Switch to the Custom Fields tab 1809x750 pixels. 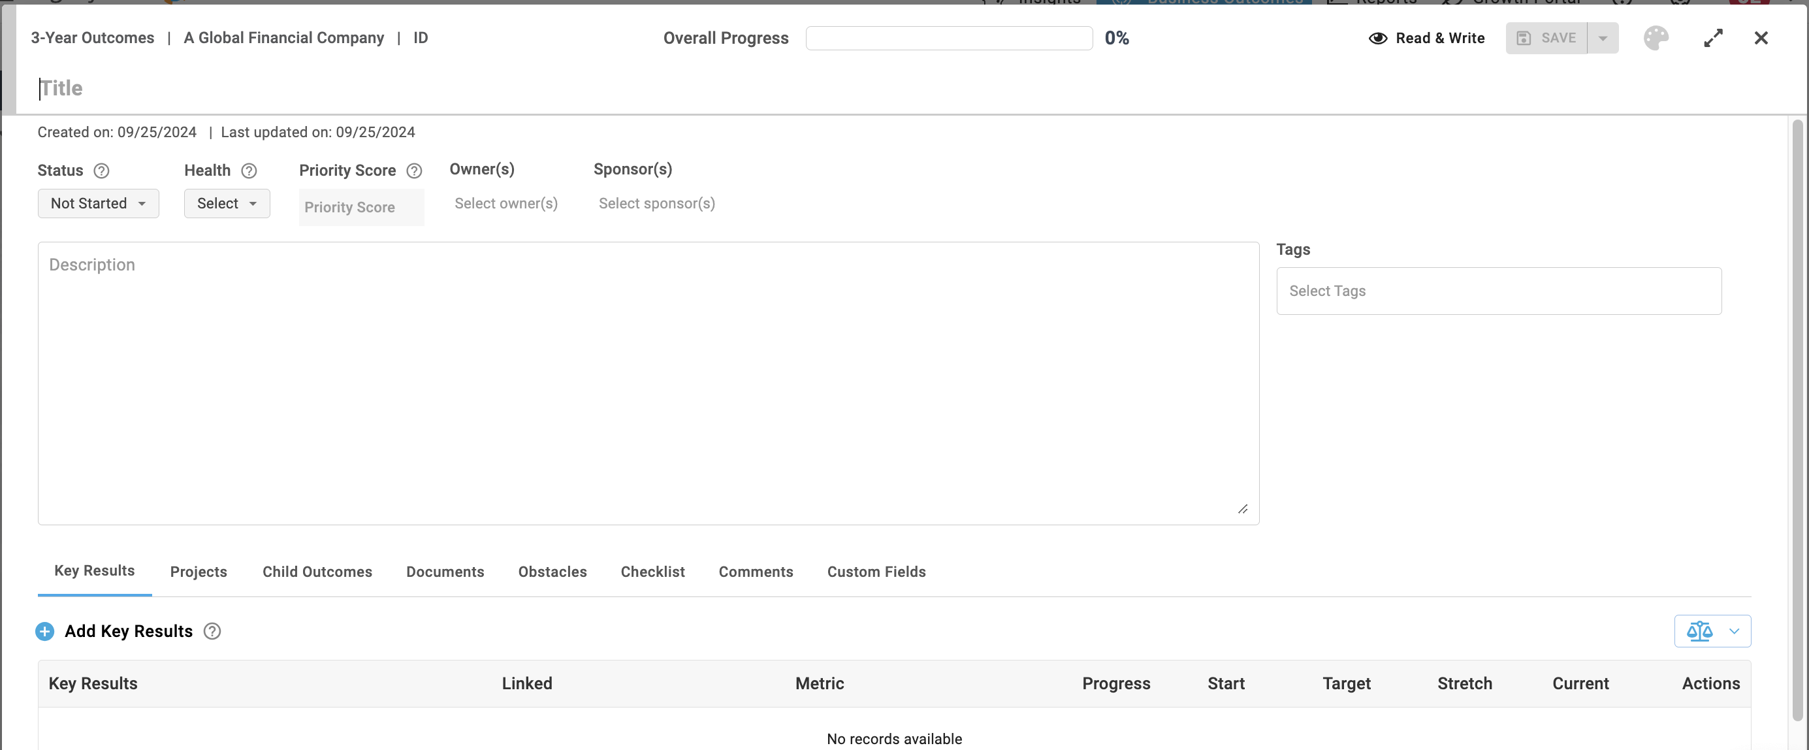(876, 572)
